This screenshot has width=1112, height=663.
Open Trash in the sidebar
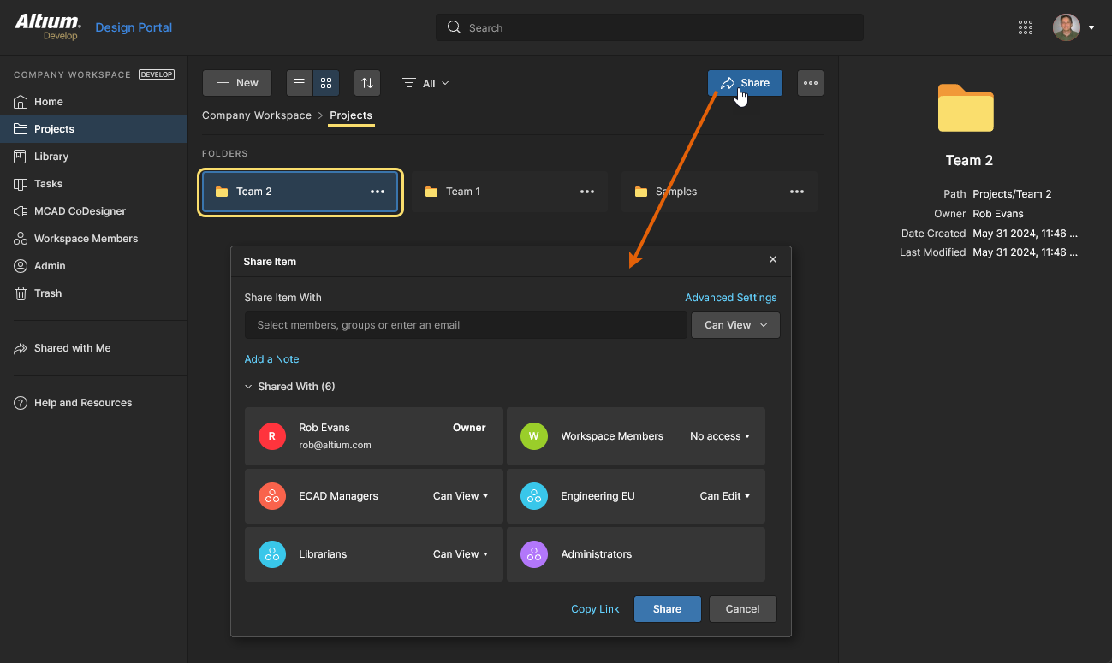coord(93,293)
